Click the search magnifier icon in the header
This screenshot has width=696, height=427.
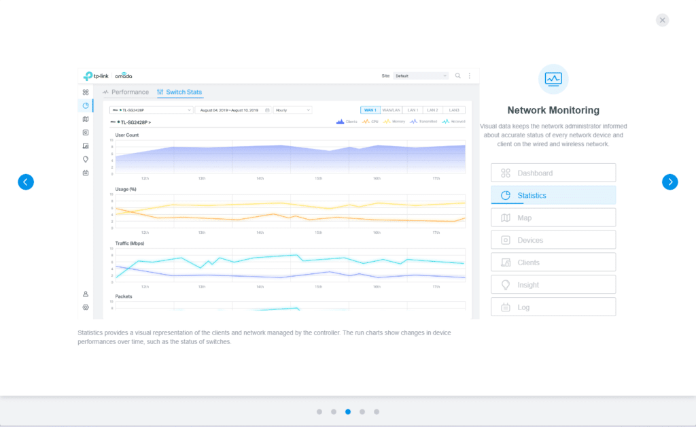click(458, 75)
